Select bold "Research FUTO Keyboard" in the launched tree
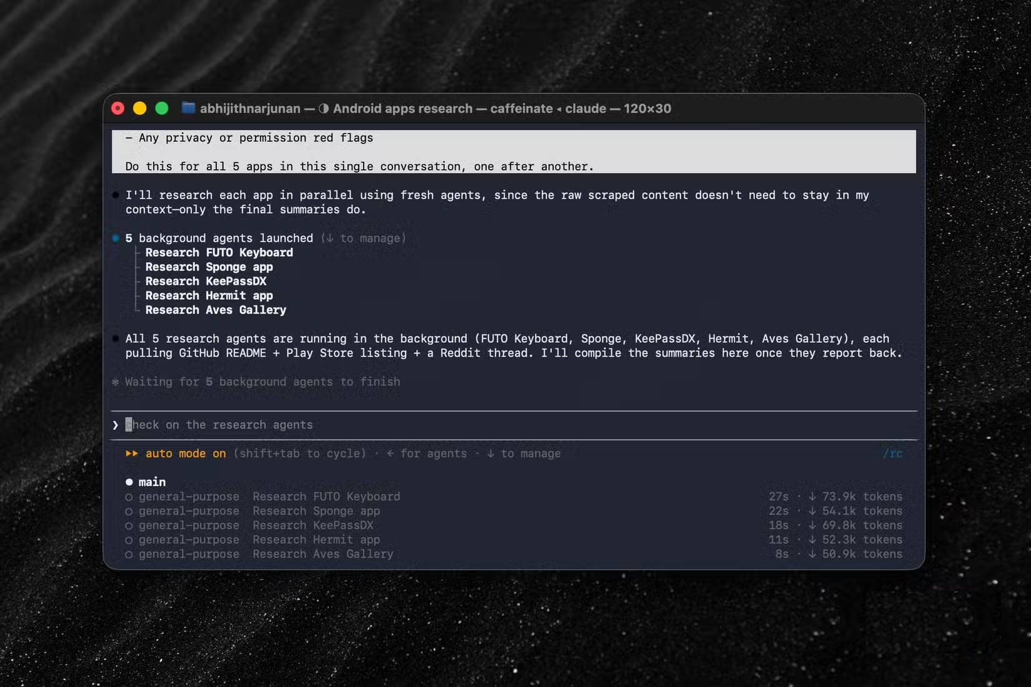 click(219, 252)
